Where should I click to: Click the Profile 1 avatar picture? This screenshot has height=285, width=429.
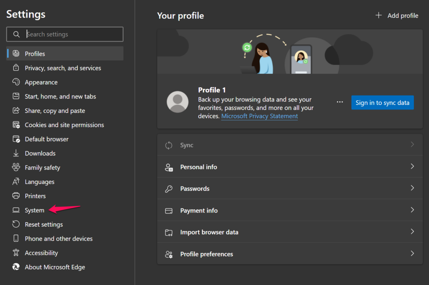[178, 102]
